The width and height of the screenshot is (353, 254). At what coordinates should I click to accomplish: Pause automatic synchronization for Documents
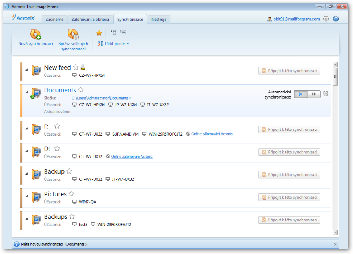314,94
